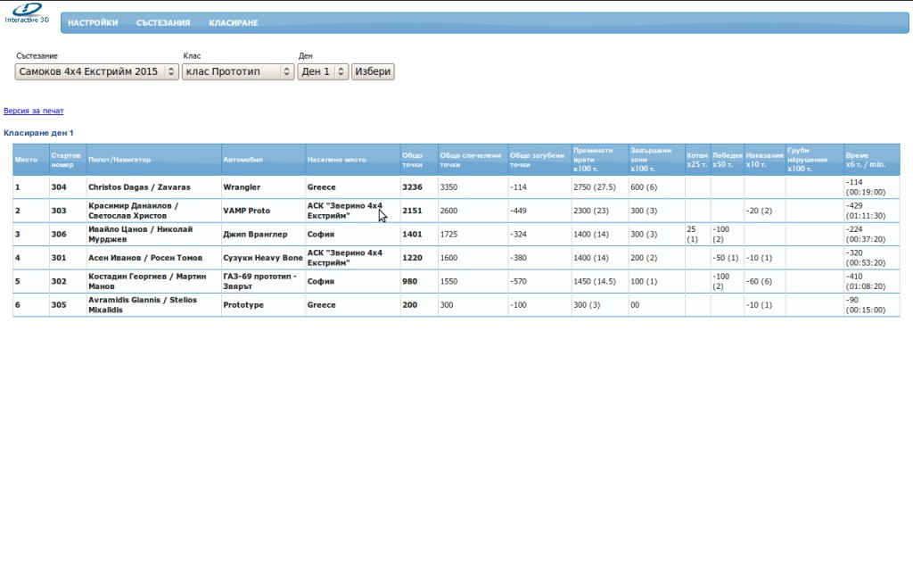Click София in row 3
This screenshot has height=571, width=913.
click(321, 235)
